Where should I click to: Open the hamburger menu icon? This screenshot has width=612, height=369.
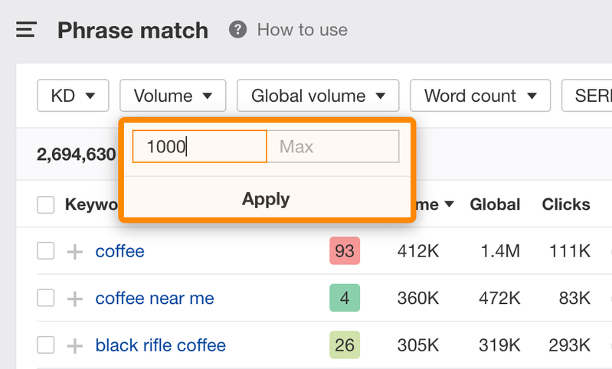(27, 30)
